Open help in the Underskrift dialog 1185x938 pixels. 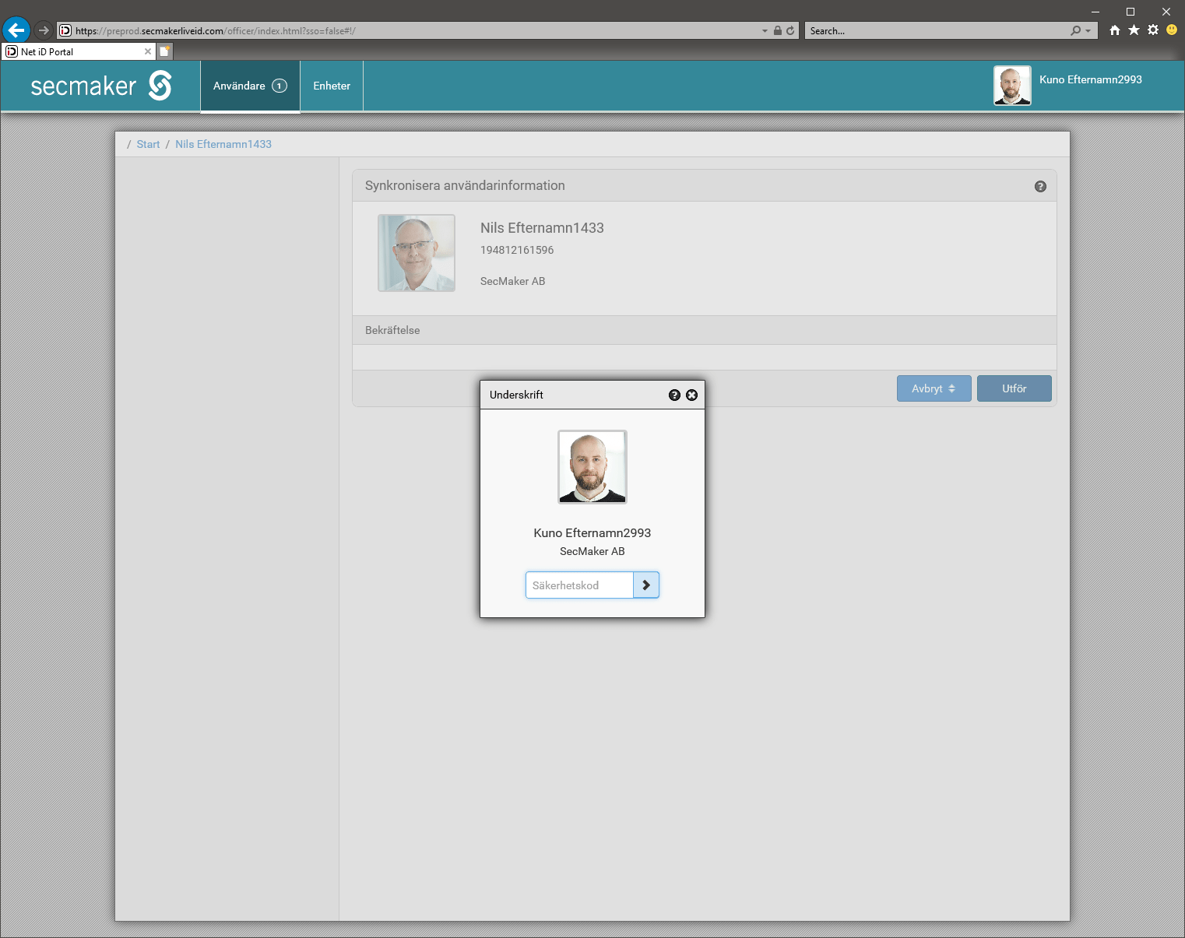click(x=674, y=395)
